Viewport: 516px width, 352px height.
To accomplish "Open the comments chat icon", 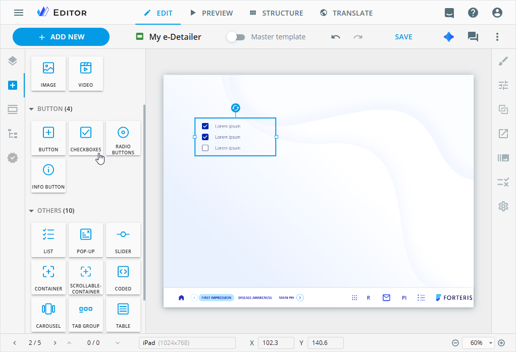I will coord(473,37).
